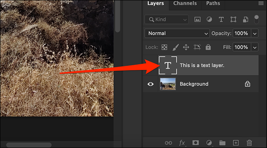
Task: Create a new group folder icon
Action: [222, 143]
